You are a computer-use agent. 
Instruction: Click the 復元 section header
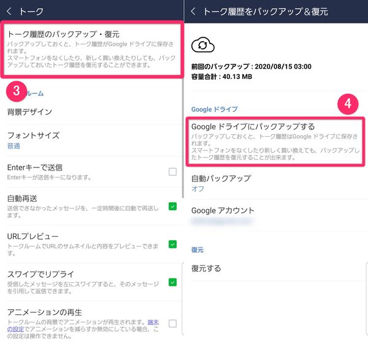[x=197, y=250]
